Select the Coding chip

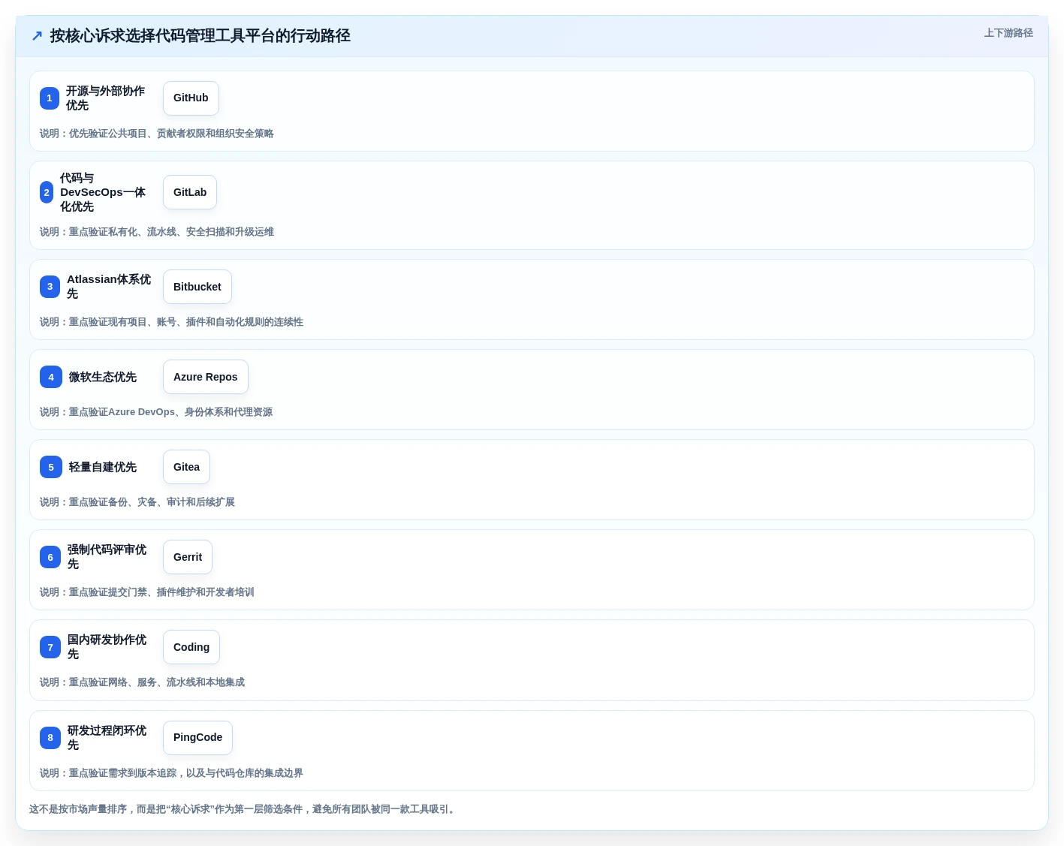coord(191,647)
